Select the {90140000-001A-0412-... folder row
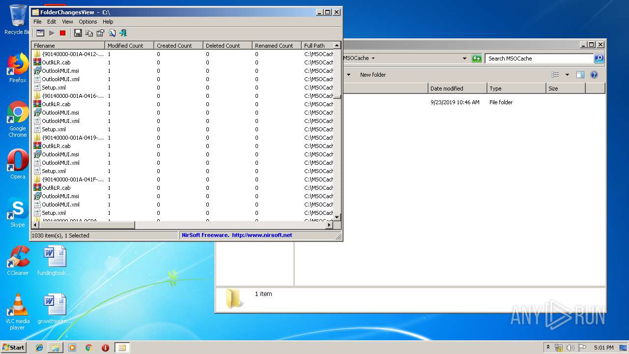Viewport: 629px width, 354px height. tap(182, 54)
